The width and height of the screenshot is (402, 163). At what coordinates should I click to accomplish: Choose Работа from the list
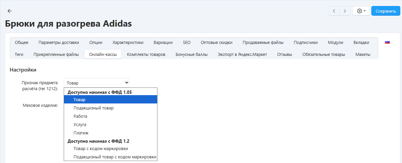tap(80, 116)
